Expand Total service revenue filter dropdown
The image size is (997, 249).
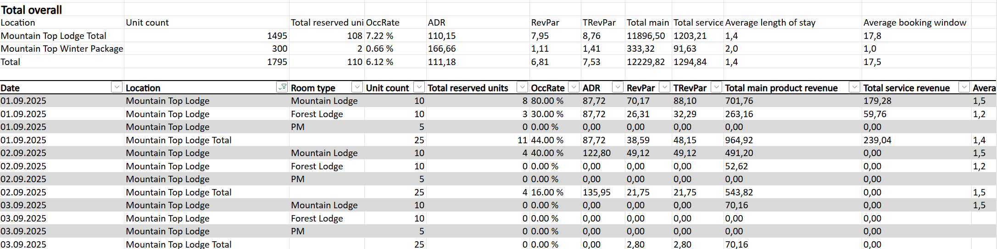pyautogui.click(x=964, y=87)
